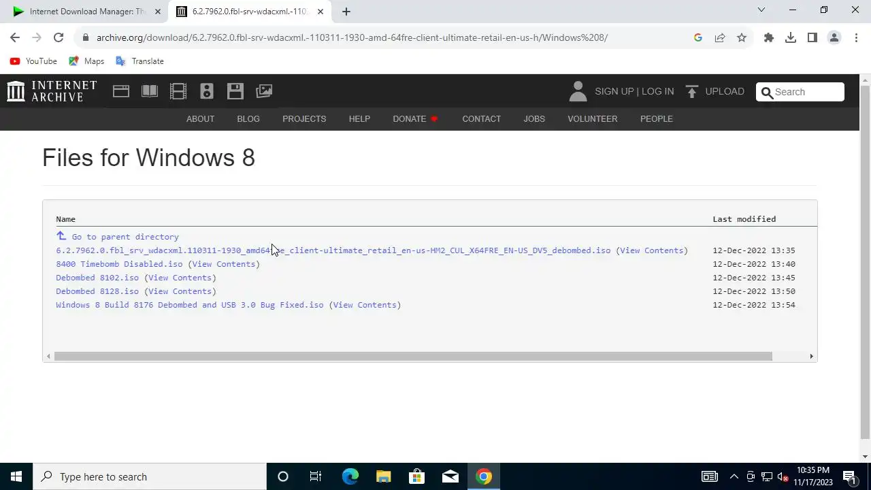
Task: Open the CONTACT menu item
Action: pos(481,118)
